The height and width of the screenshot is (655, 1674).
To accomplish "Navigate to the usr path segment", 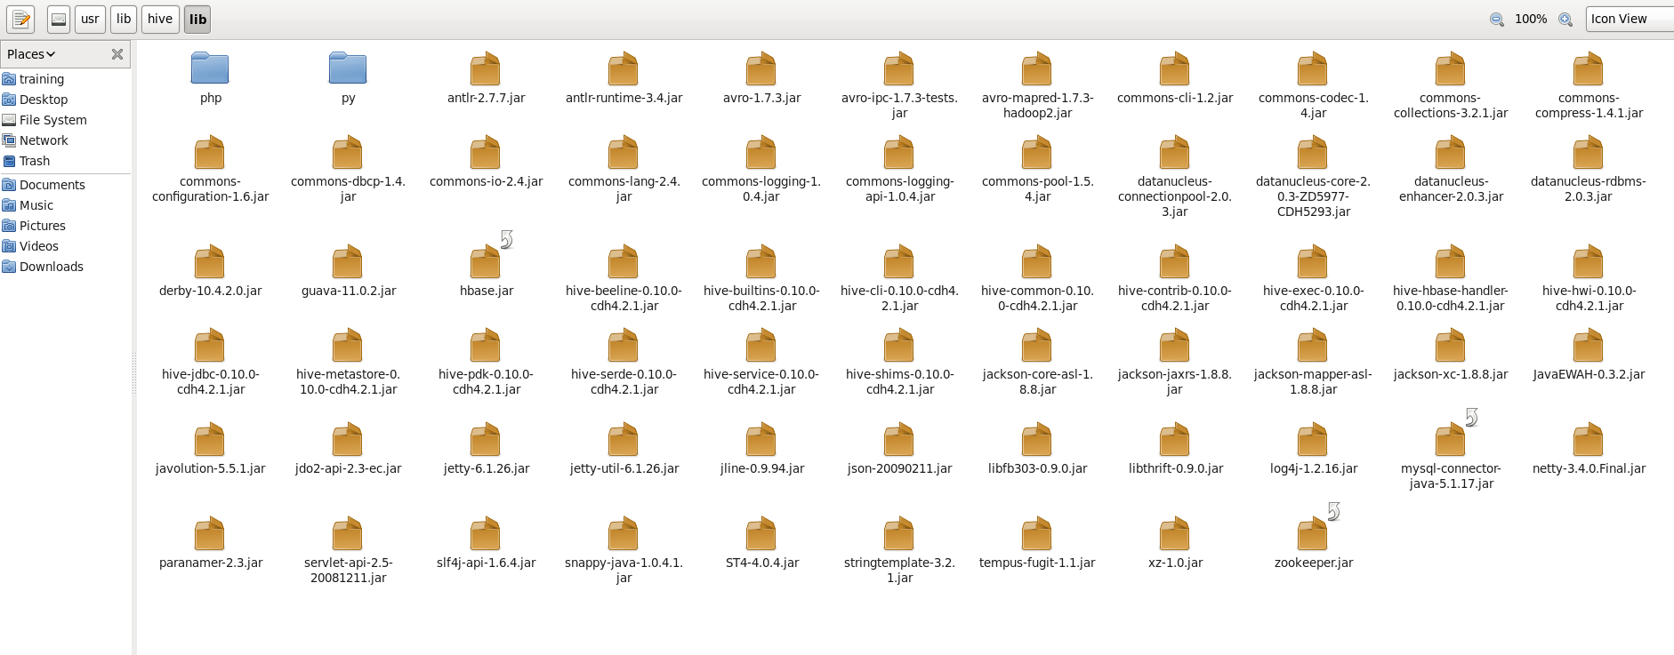I will point(90,19).
